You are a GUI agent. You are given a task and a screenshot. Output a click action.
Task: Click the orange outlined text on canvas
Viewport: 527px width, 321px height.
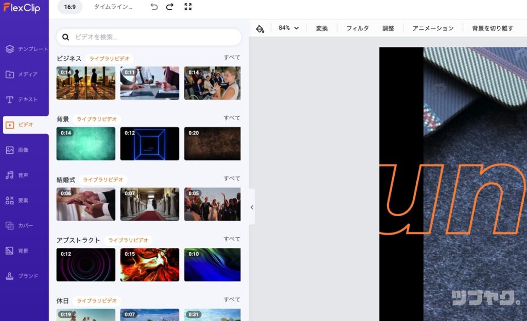452,199
